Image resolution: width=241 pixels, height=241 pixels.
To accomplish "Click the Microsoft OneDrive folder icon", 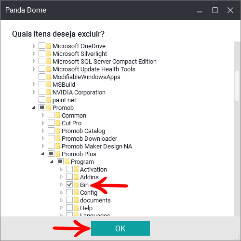I will pos(49,46).
